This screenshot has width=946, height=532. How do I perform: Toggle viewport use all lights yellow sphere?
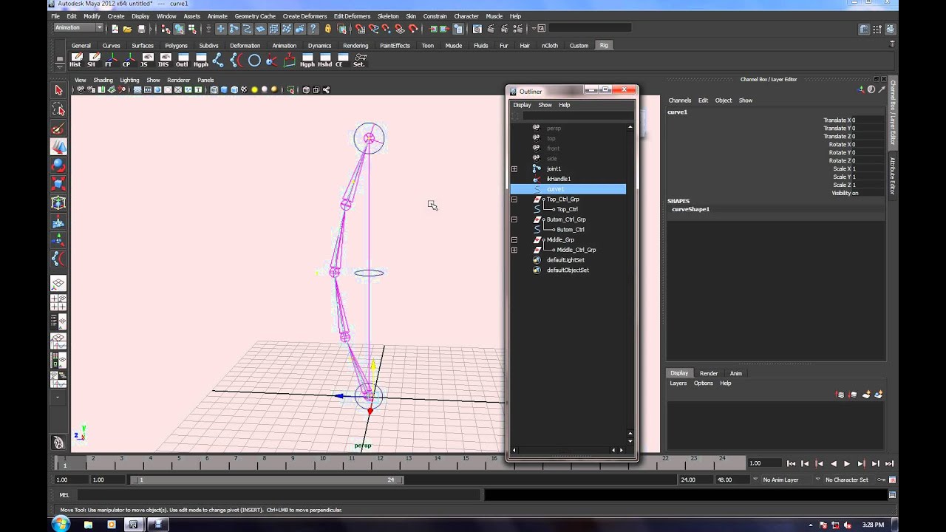[255, 90]
